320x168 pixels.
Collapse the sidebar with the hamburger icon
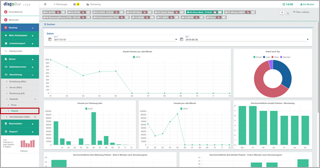[x=45, y=4]
